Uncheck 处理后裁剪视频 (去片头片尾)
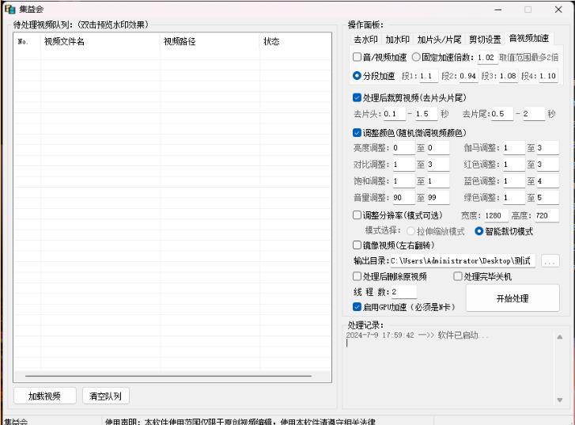Viewport: 575px width, 425px height. 357,98
